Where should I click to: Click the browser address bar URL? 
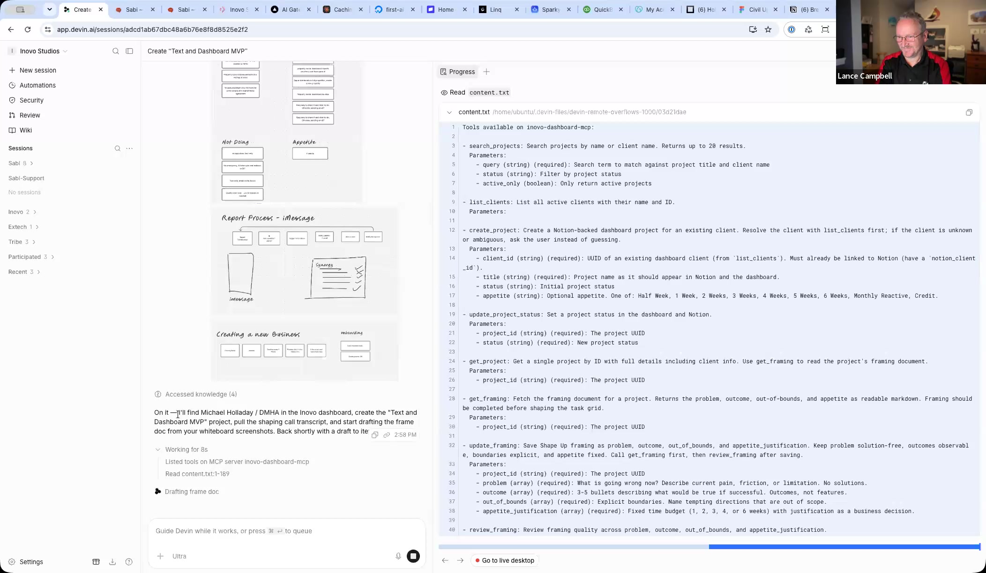152,29
